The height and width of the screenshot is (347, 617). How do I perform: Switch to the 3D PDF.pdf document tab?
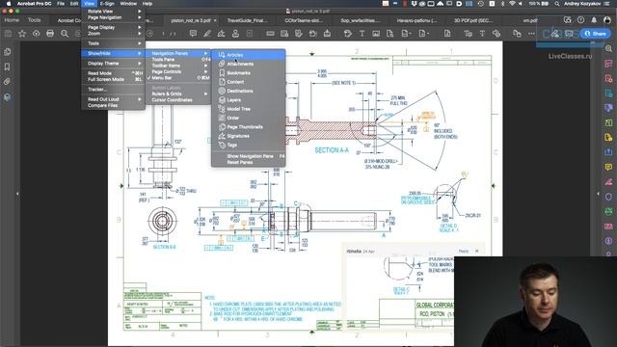(x=473, y=20)
